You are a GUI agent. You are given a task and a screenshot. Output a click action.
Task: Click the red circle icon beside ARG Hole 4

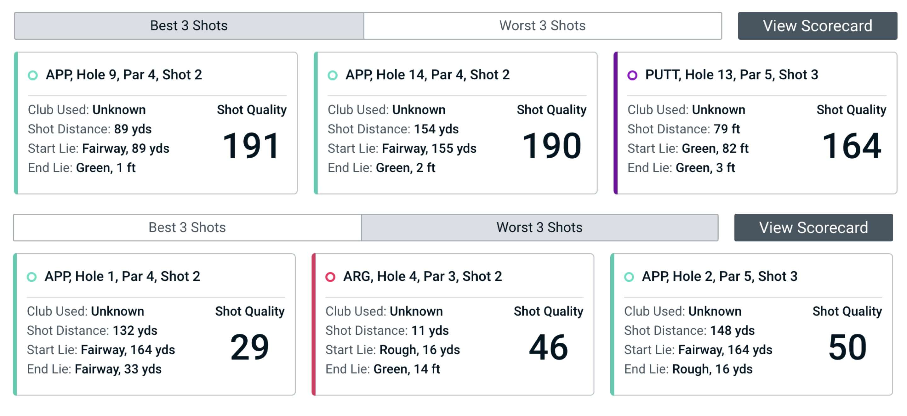[x=330, y=277]
